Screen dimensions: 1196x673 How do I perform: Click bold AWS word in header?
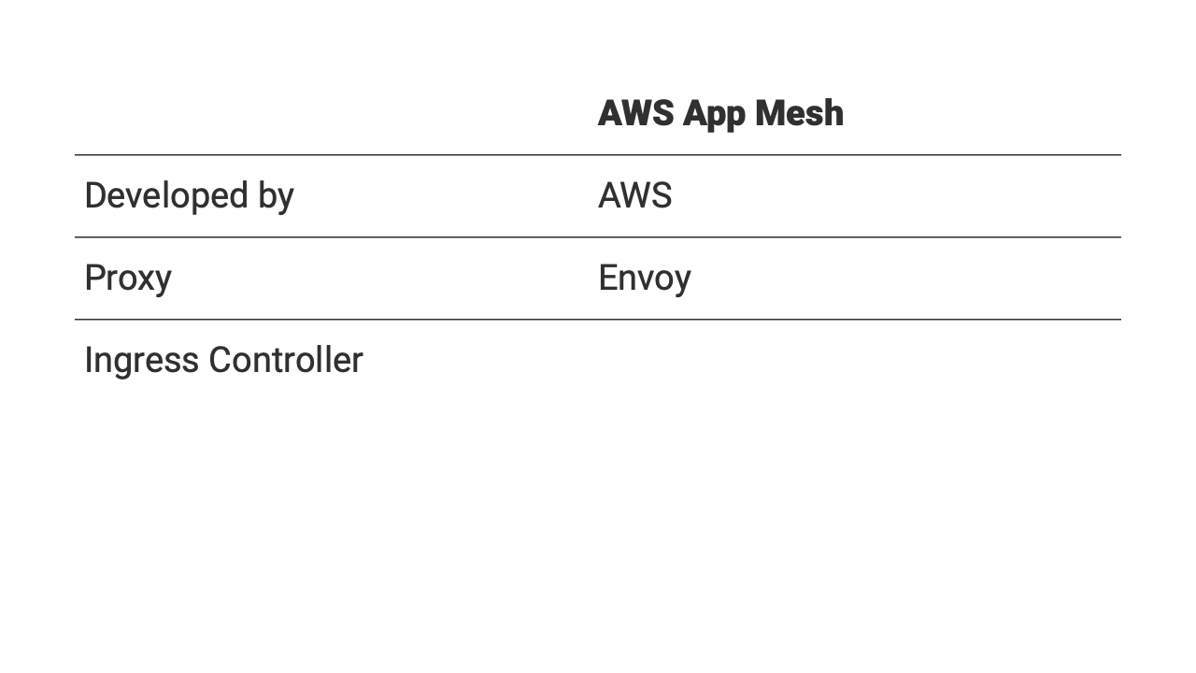point(635,113)
